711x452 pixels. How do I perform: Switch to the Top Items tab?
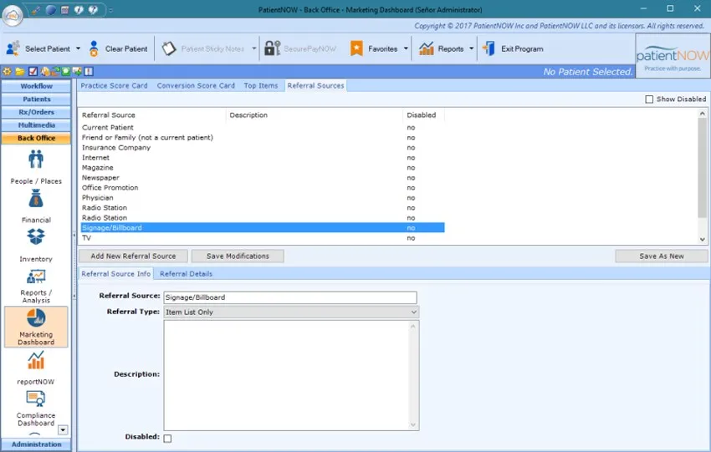point(261,85)
